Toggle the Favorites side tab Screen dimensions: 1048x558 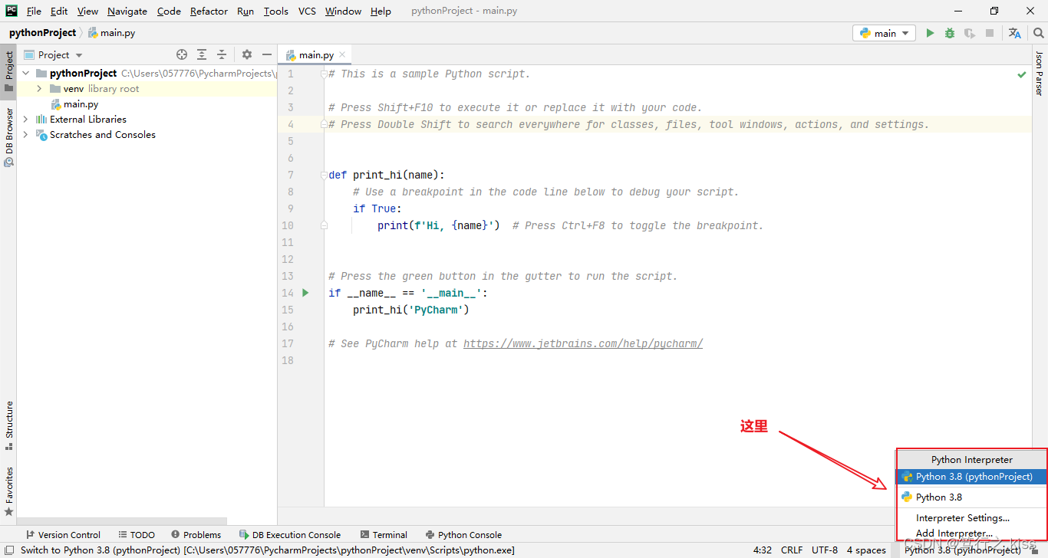(9, 491)
